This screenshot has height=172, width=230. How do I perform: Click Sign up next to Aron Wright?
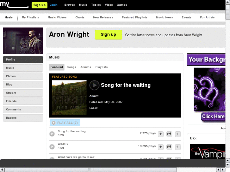pyautogui.click(x=109, y=35)
